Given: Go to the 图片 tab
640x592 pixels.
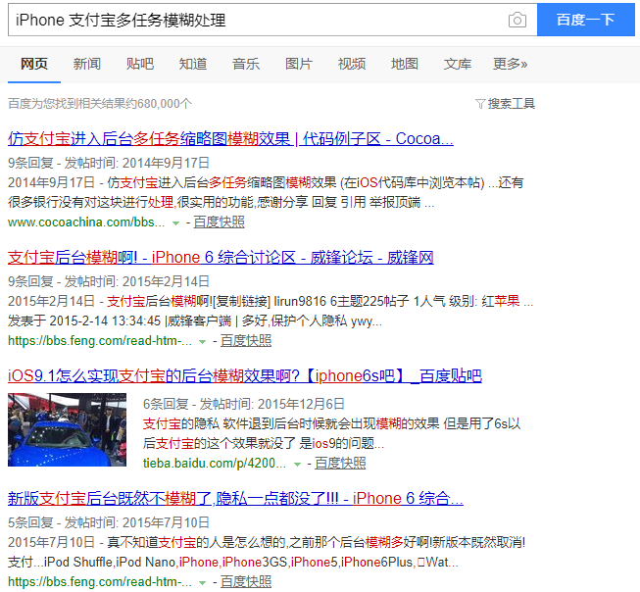Looking at the screenshot, I should [299, 64].
